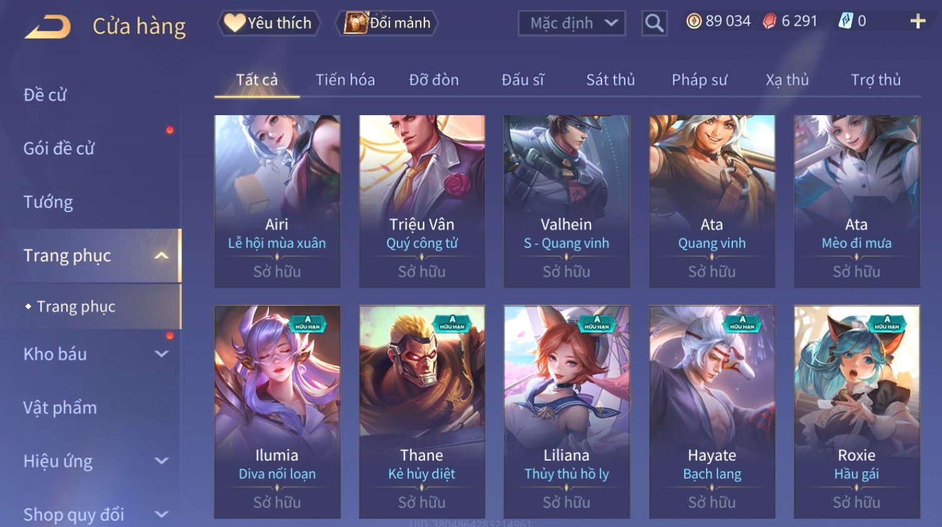Click the red gem currency icon
The height and width of the screenshot is (527, 942).
point(769,21)
